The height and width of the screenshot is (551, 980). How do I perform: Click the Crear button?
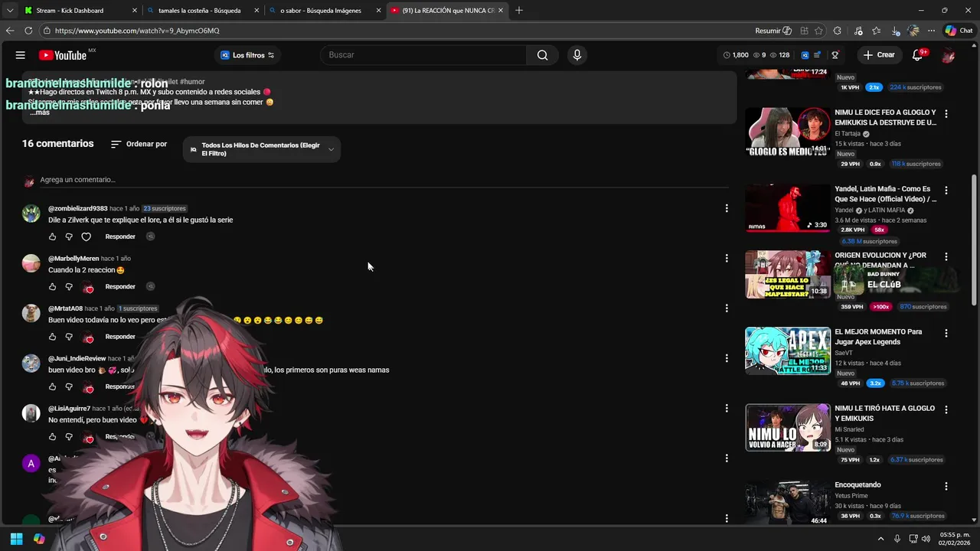click(x=878, y=55)
